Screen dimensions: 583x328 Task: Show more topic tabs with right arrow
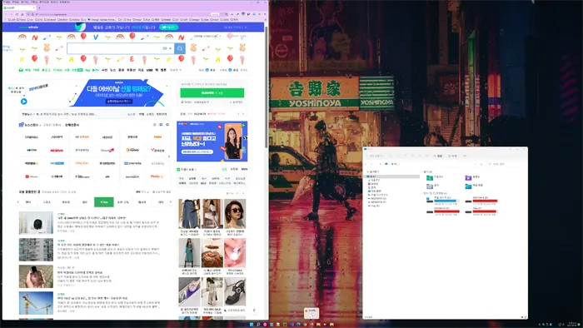[170, 202]
